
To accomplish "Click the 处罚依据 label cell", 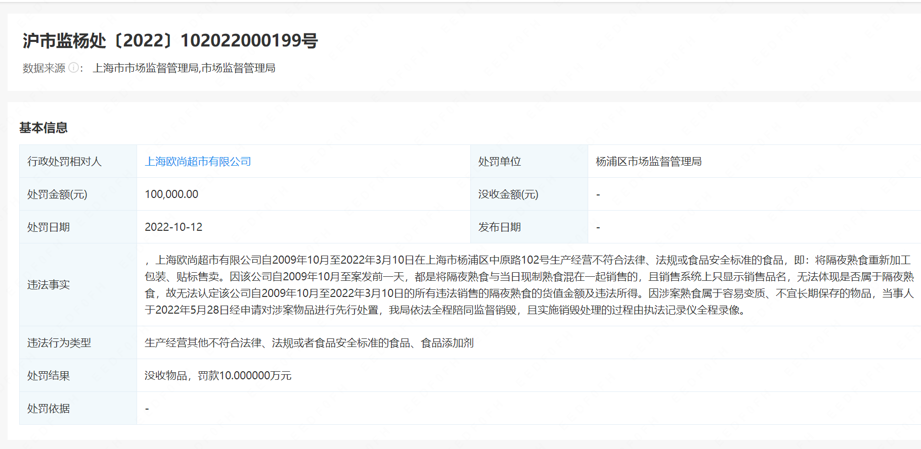I will point(49,409).
